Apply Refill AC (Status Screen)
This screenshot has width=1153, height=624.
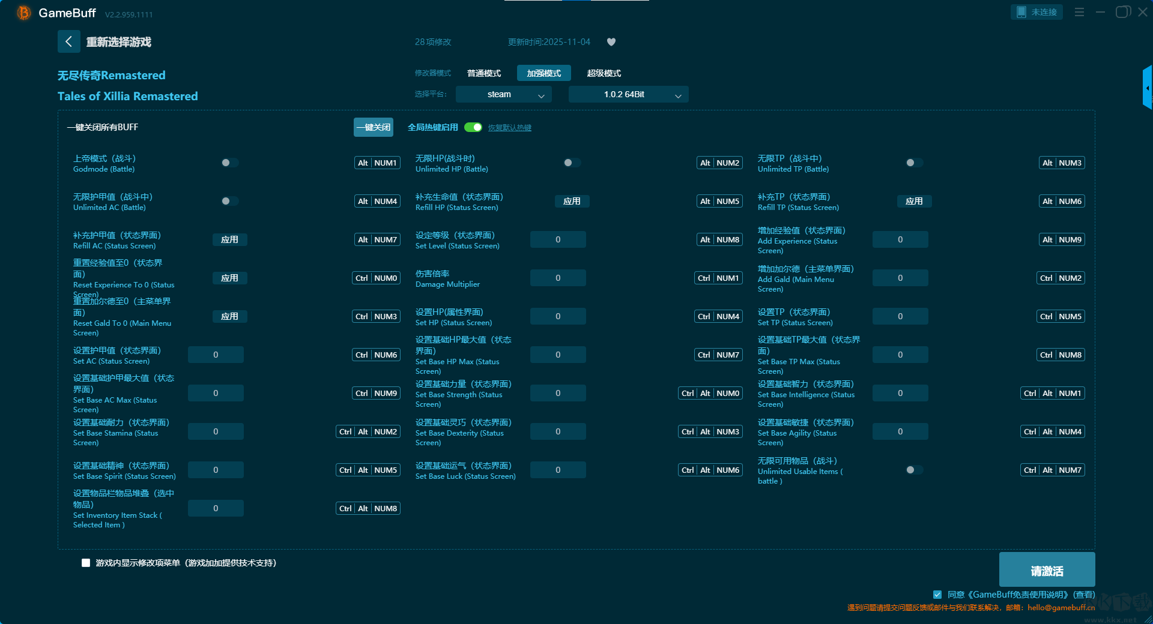229,239
